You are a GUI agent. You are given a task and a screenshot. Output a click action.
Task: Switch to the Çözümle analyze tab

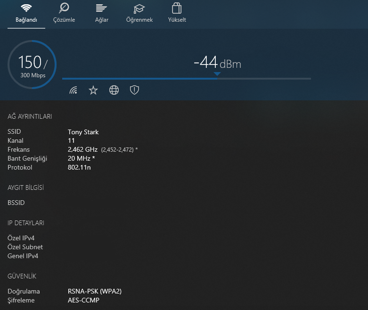click(65, 13)
